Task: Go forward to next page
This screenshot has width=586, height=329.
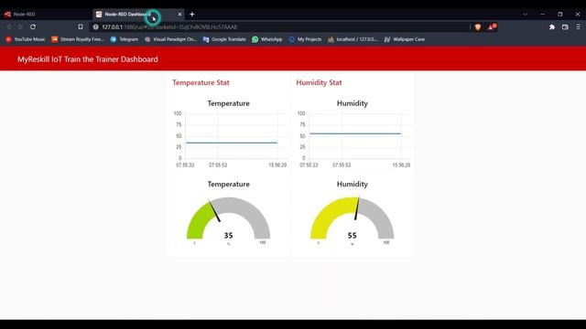Action: (20, 27)
